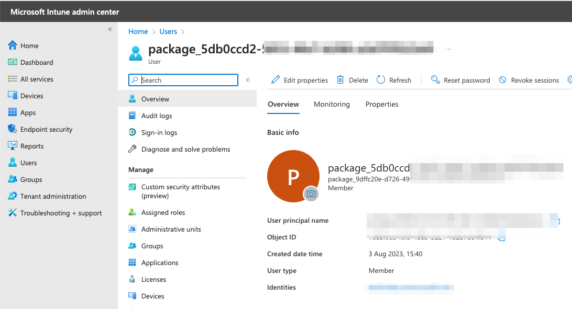Open the ellipsis menu next to the username
Viewport: 572px width, 309px height.
point(448,48)
